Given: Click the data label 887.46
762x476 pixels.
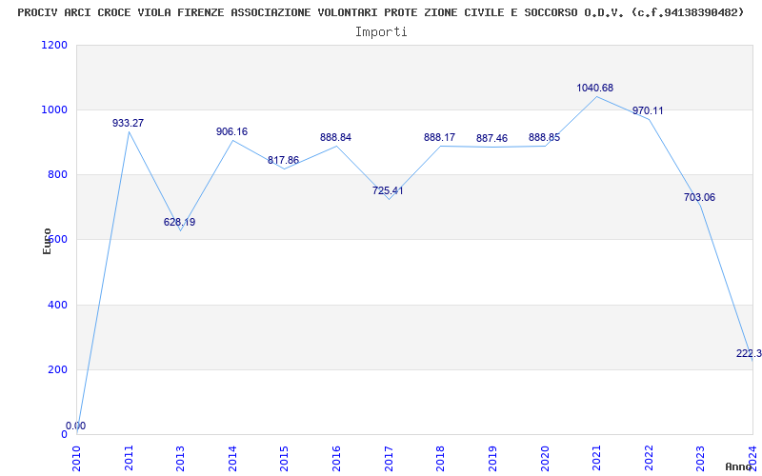Looking at the screenshot, I should tap(491, 138).
